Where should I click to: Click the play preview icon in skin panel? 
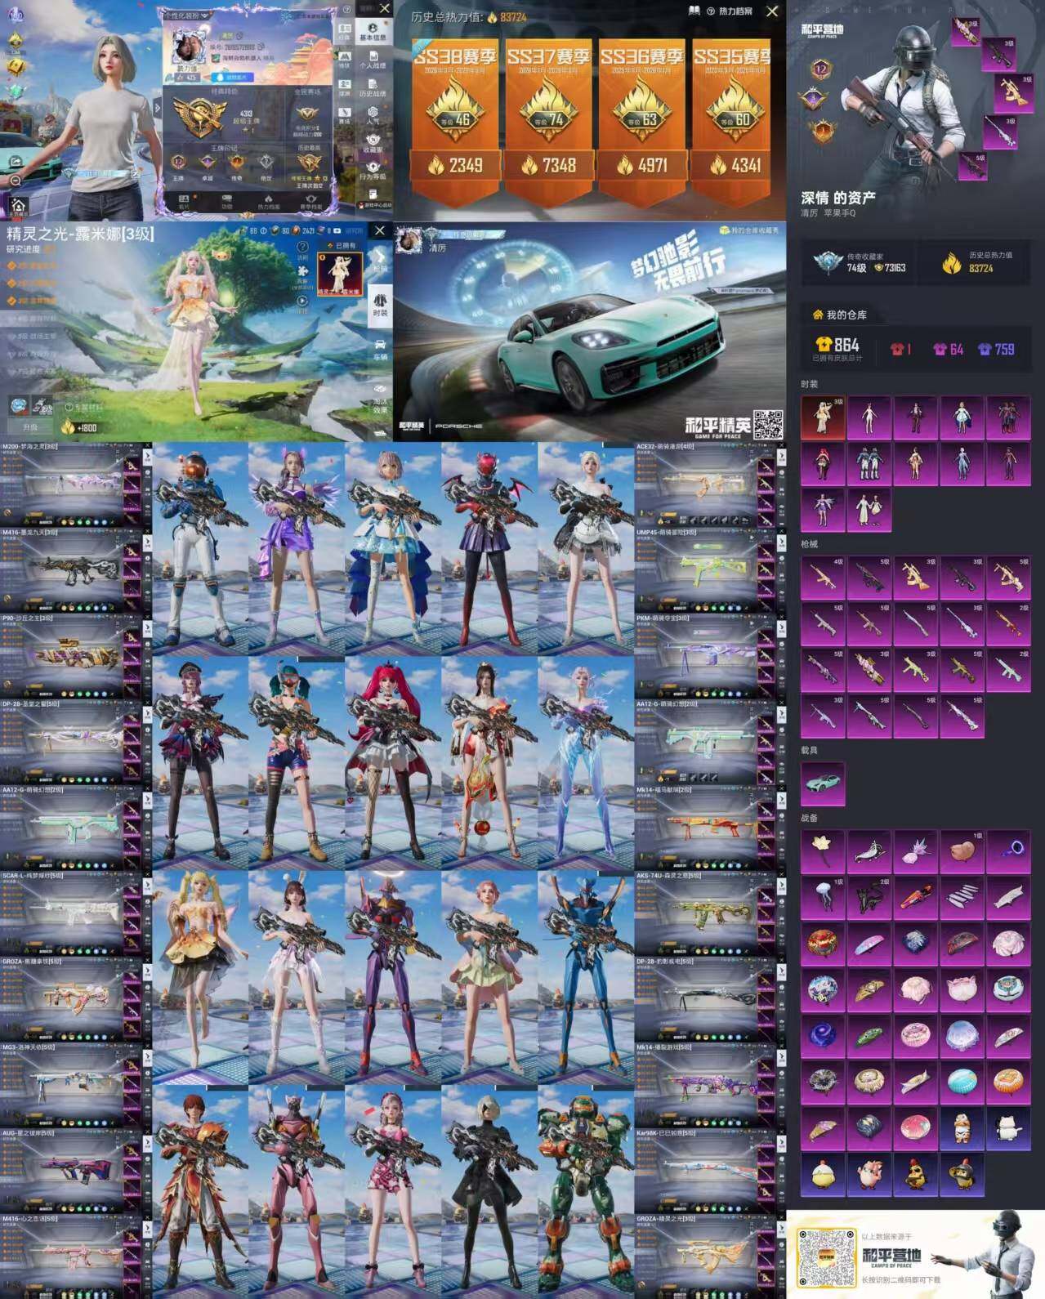pos(302,301)
